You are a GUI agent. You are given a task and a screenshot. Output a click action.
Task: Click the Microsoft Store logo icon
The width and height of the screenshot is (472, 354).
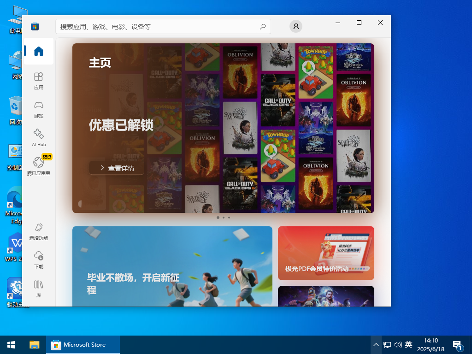(35, 26)
